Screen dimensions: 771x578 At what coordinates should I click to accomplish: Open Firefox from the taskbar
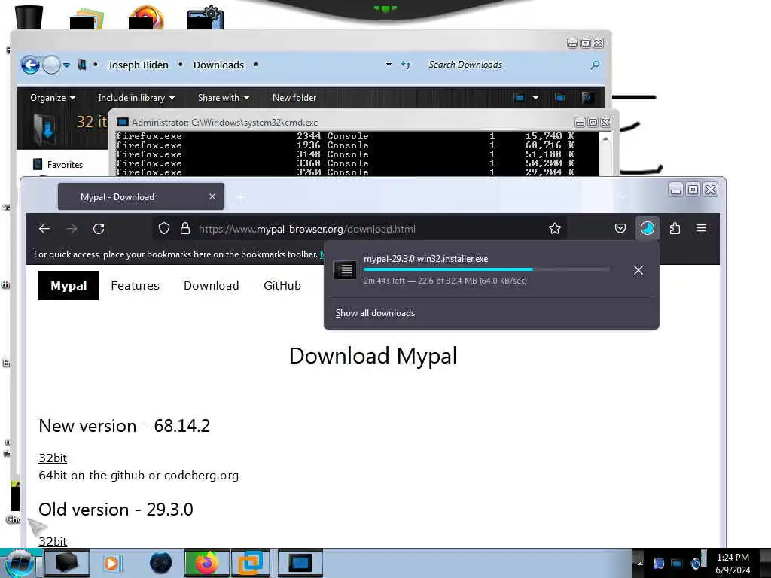point(206,563)
